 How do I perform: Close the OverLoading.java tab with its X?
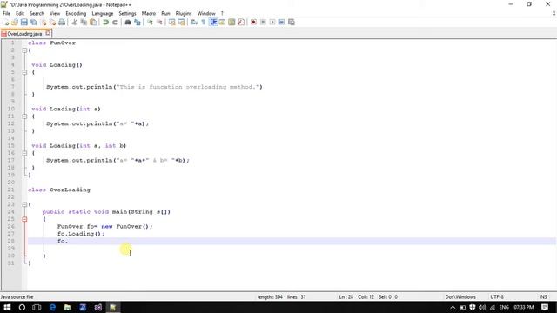coord(48,33)
